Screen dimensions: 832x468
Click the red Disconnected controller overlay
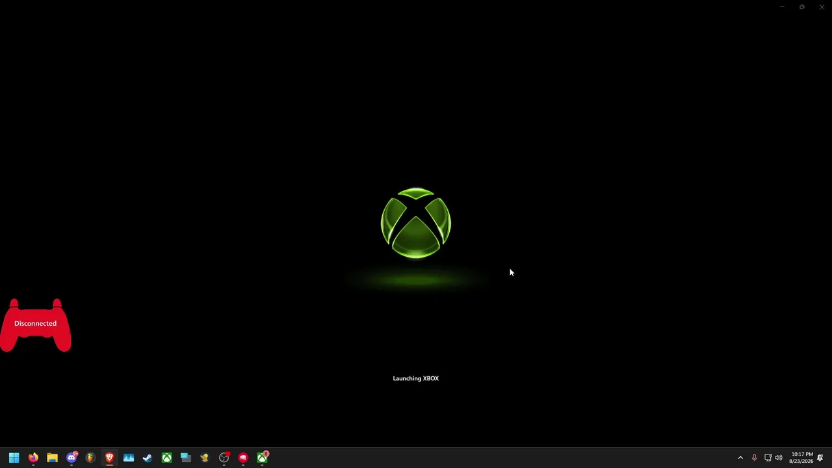(36, 325)
